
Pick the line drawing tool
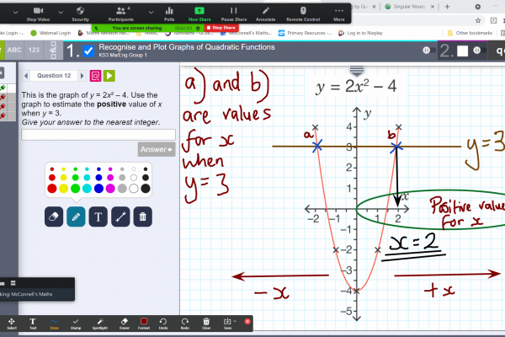pos(120,217)
